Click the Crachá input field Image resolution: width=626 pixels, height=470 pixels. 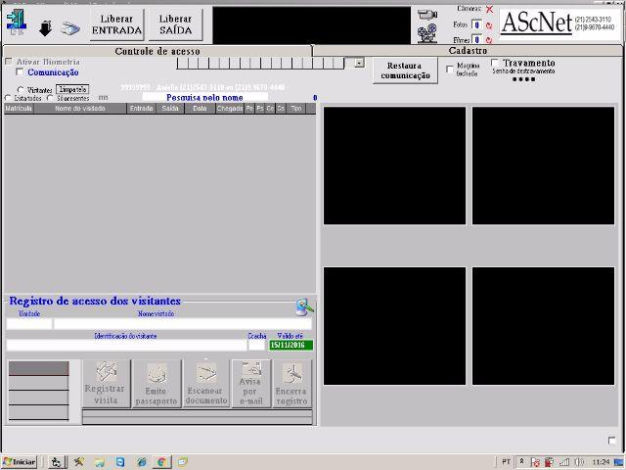[x=256, y=345]
